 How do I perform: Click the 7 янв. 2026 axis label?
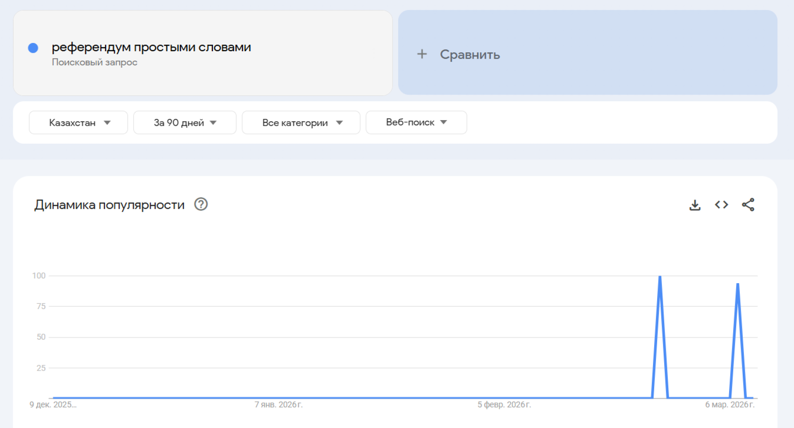pyautogui.click(x=278, y=404)
